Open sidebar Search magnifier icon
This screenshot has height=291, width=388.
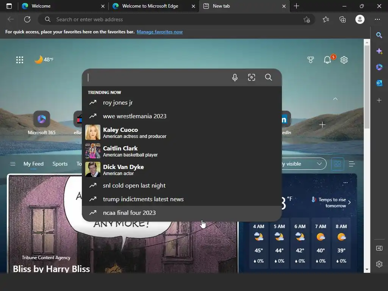pos(379,35)
